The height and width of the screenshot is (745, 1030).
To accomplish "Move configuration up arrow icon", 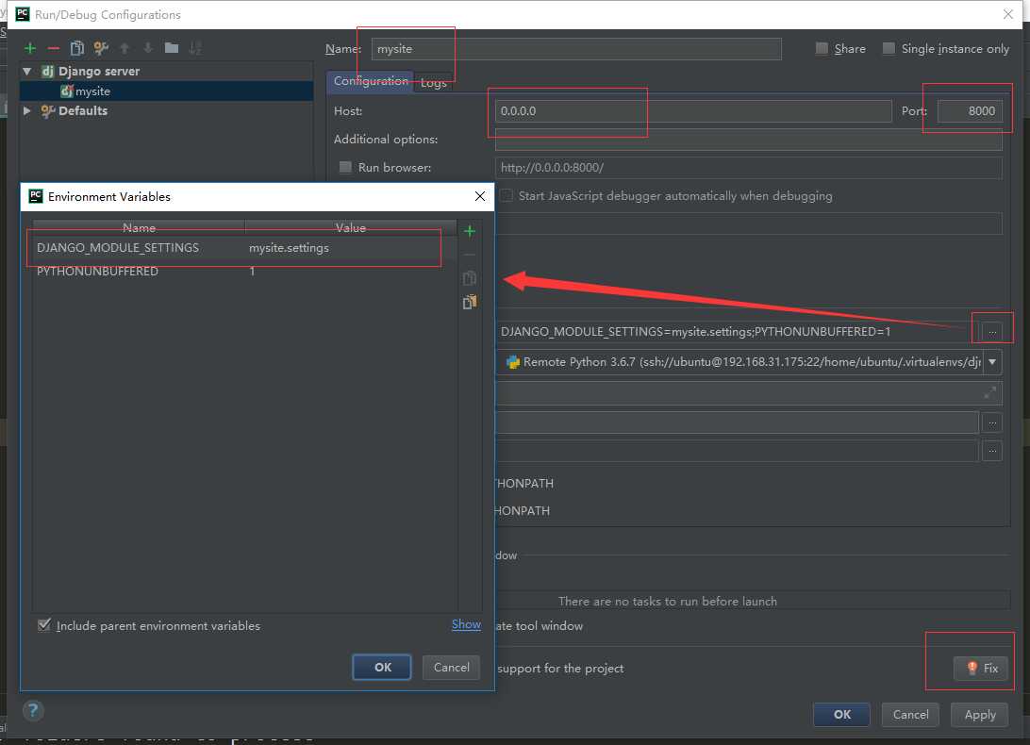I will tap(125, 48).
